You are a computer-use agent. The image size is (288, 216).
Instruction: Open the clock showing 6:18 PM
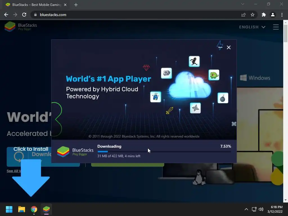[275, 209]
